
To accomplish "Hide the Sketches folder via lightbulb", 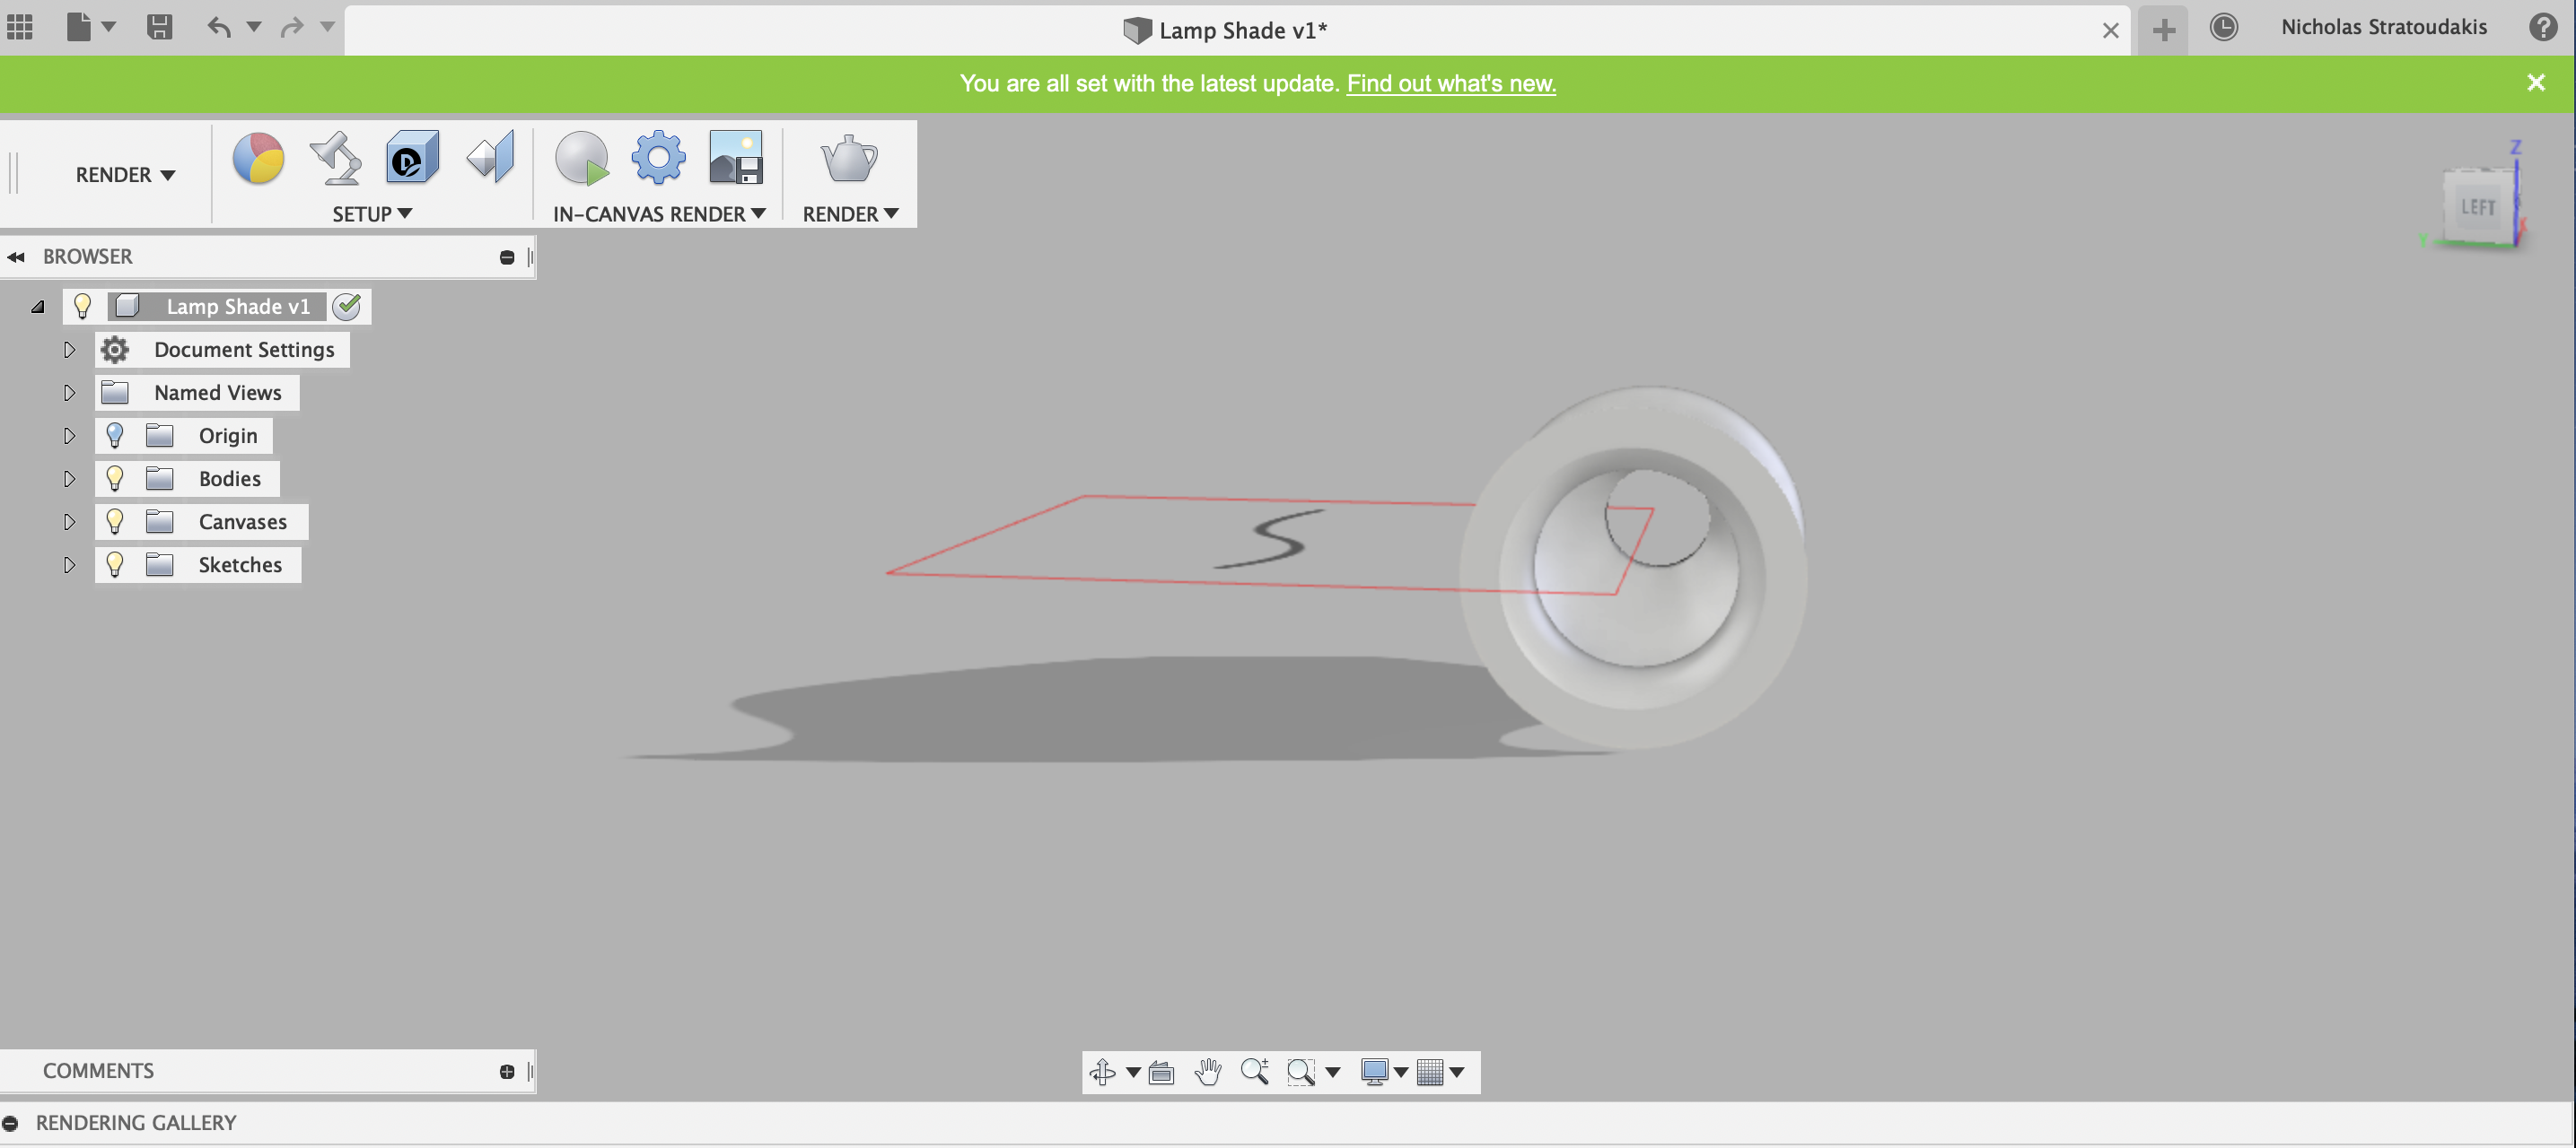I will tap(115, 564).
